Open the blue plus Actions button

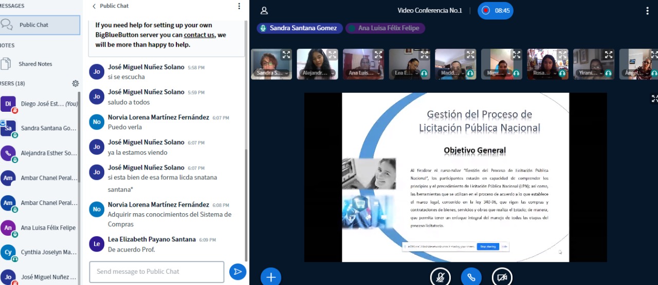point(271,277)
